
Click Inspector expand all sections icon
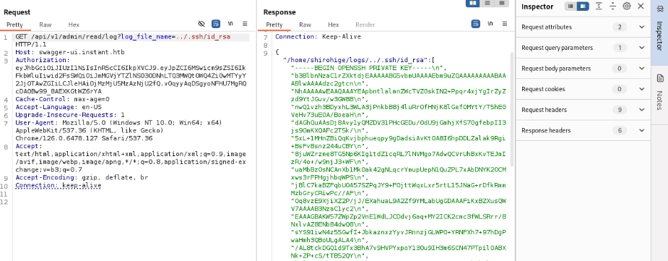[x=599, y=7]
